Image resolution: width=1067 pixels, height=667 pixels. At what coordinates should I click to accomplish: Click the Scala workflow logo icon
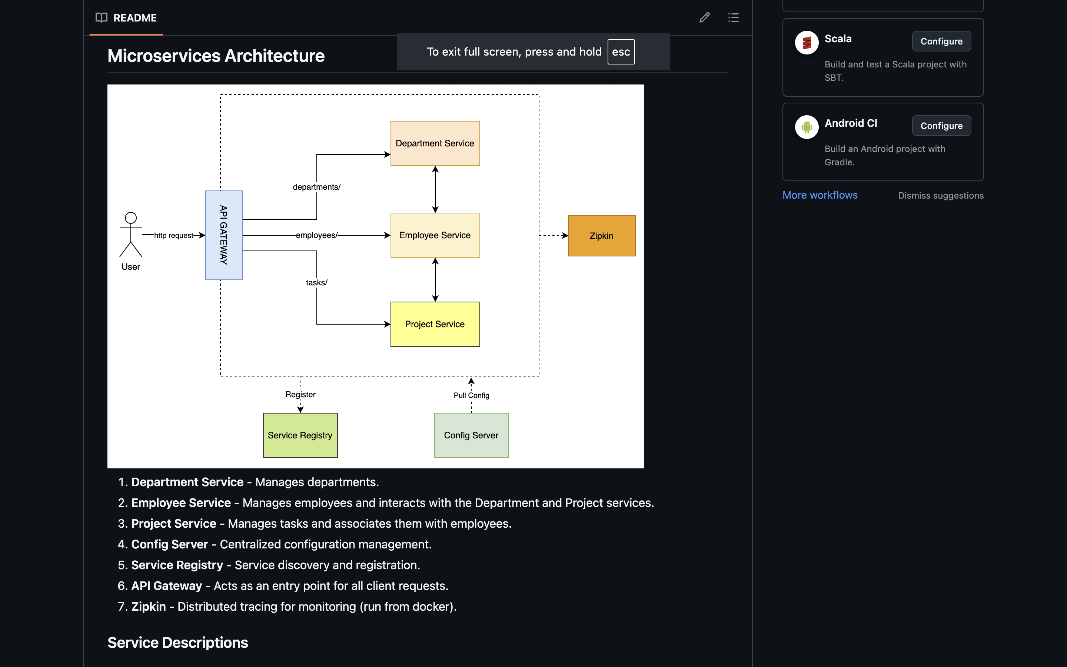(807, 42)
